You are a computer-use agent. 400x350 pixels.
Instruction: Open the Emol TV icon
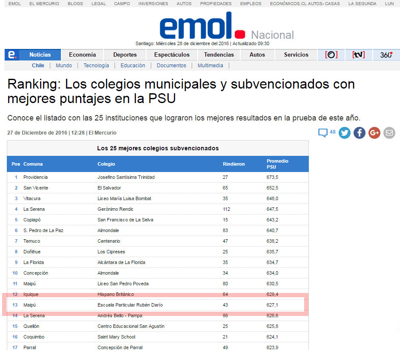pyautogui.click(x=358, y=55)
